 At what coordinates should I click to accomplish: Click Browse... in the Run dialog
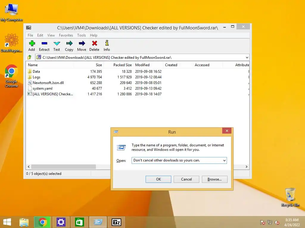point(214,179)
